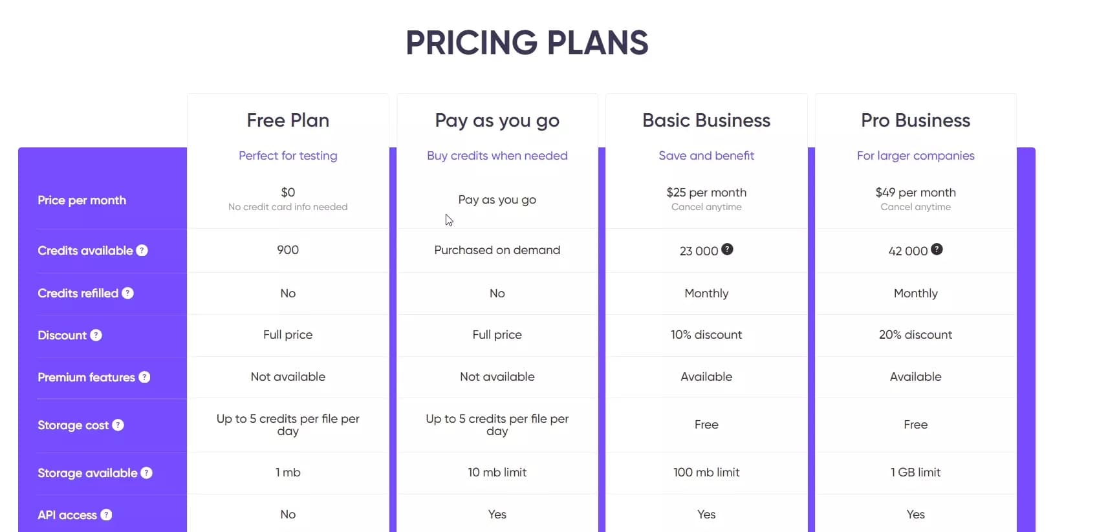Select the Pay as you go column header
Image resolution: width=1108 pixels, height=532 pixels.
pyautogui.click(x=496, y=120)
